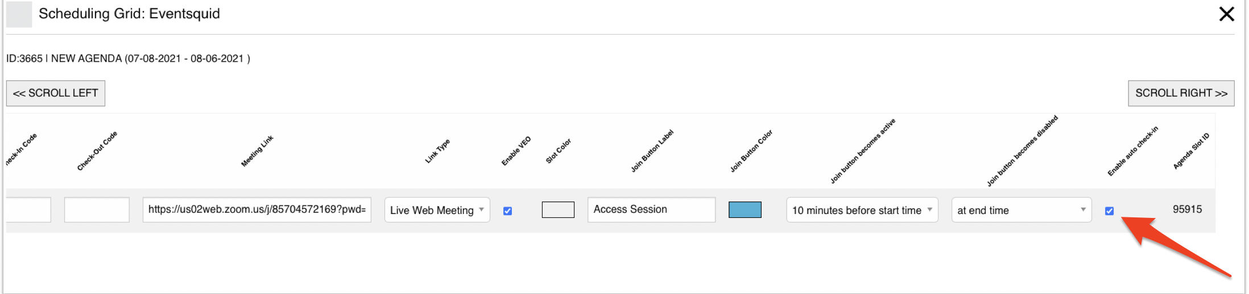Open the 'at end time' dropdown
Screen dimensions: 1249x294
pos(1021,210)
